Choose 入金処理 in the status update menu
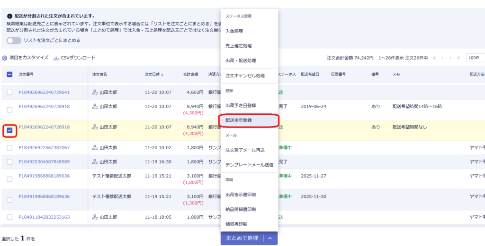Screen dimensions: 485x246 pyautogui.click(x=234, y=31)
